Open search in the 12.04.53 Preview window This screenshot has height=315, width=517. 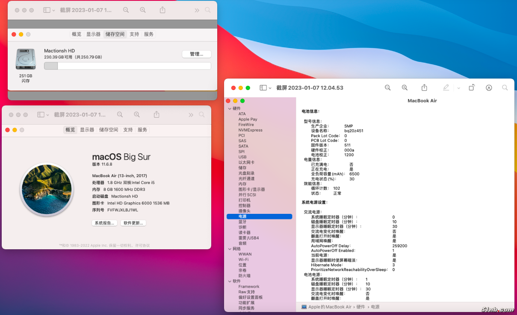click(505, 87)
